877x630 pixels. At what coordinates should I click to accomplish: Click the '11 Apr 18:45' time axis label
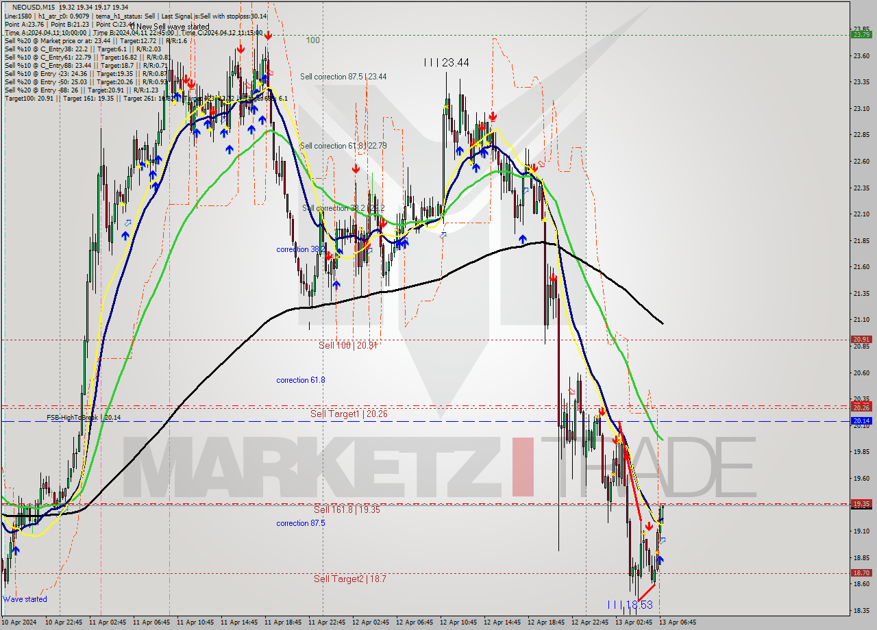click(x=284, y=622)
